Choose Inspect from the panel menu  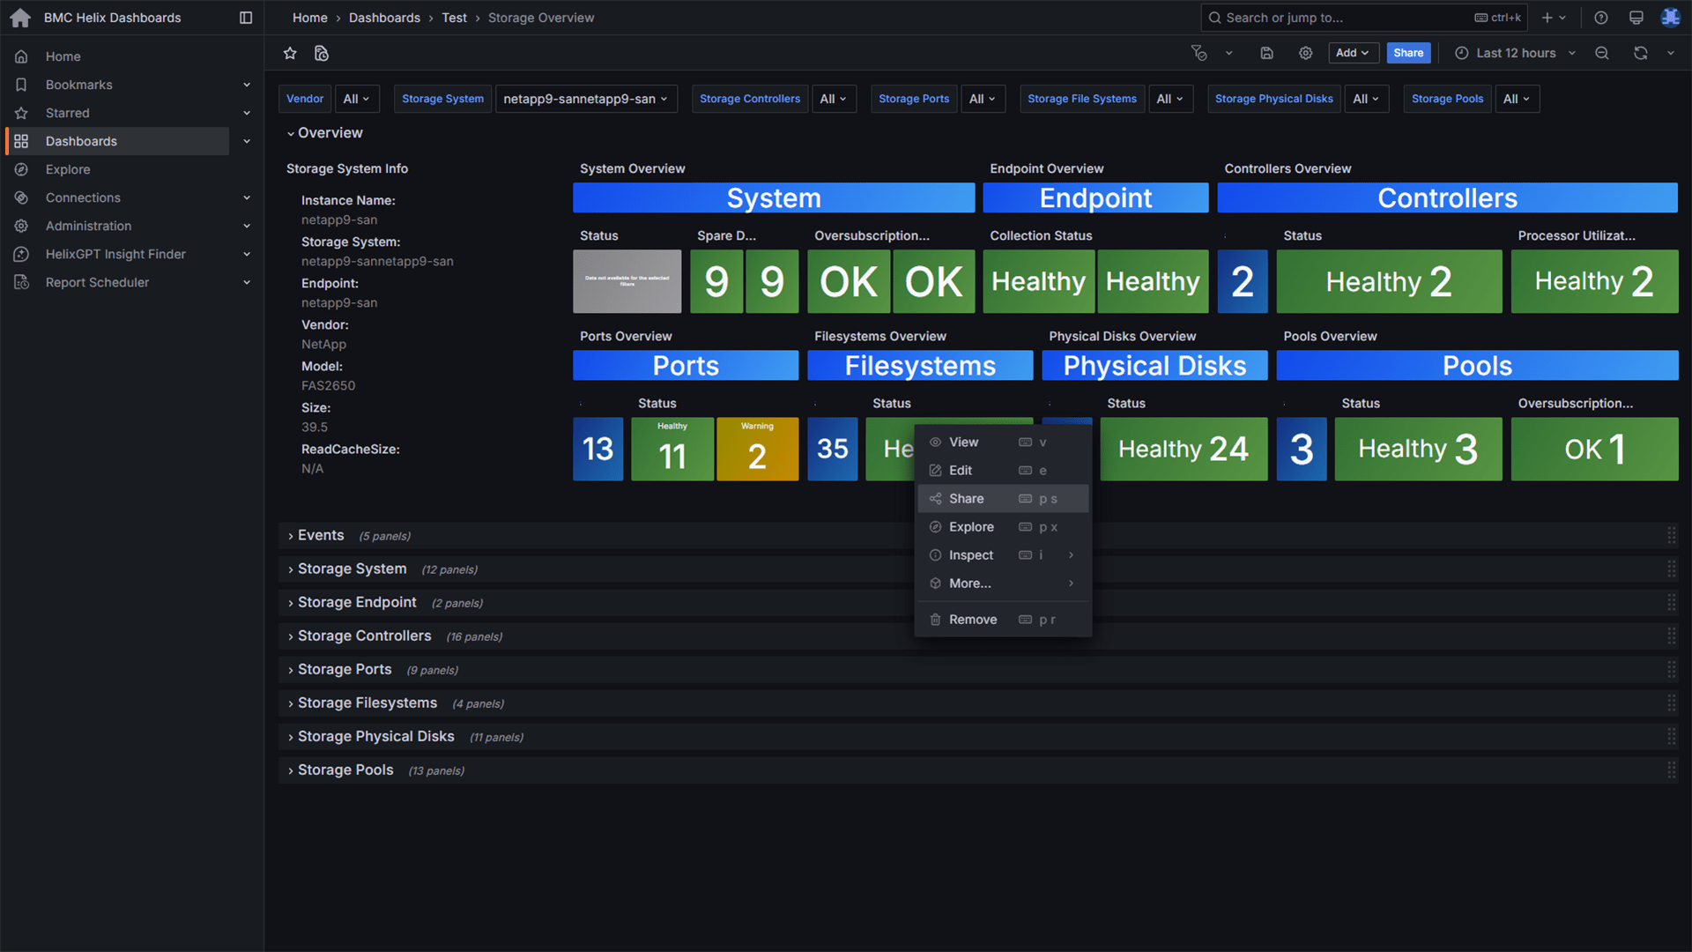(970, 555)
